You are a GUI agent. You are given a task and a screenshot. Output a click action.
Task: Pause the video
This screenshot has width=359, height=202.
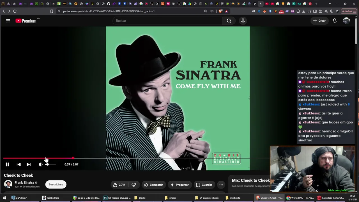(7, 164)
